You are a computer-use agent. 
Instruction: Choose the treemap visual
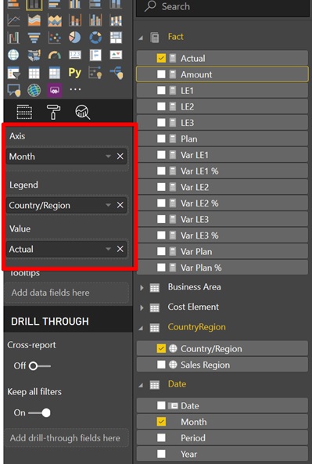[116, 38]
